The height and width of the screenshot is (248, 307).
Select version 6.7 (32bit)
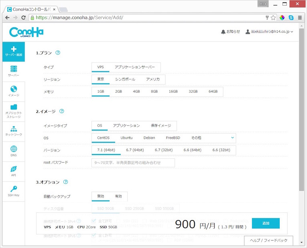(x=164, y=150)
